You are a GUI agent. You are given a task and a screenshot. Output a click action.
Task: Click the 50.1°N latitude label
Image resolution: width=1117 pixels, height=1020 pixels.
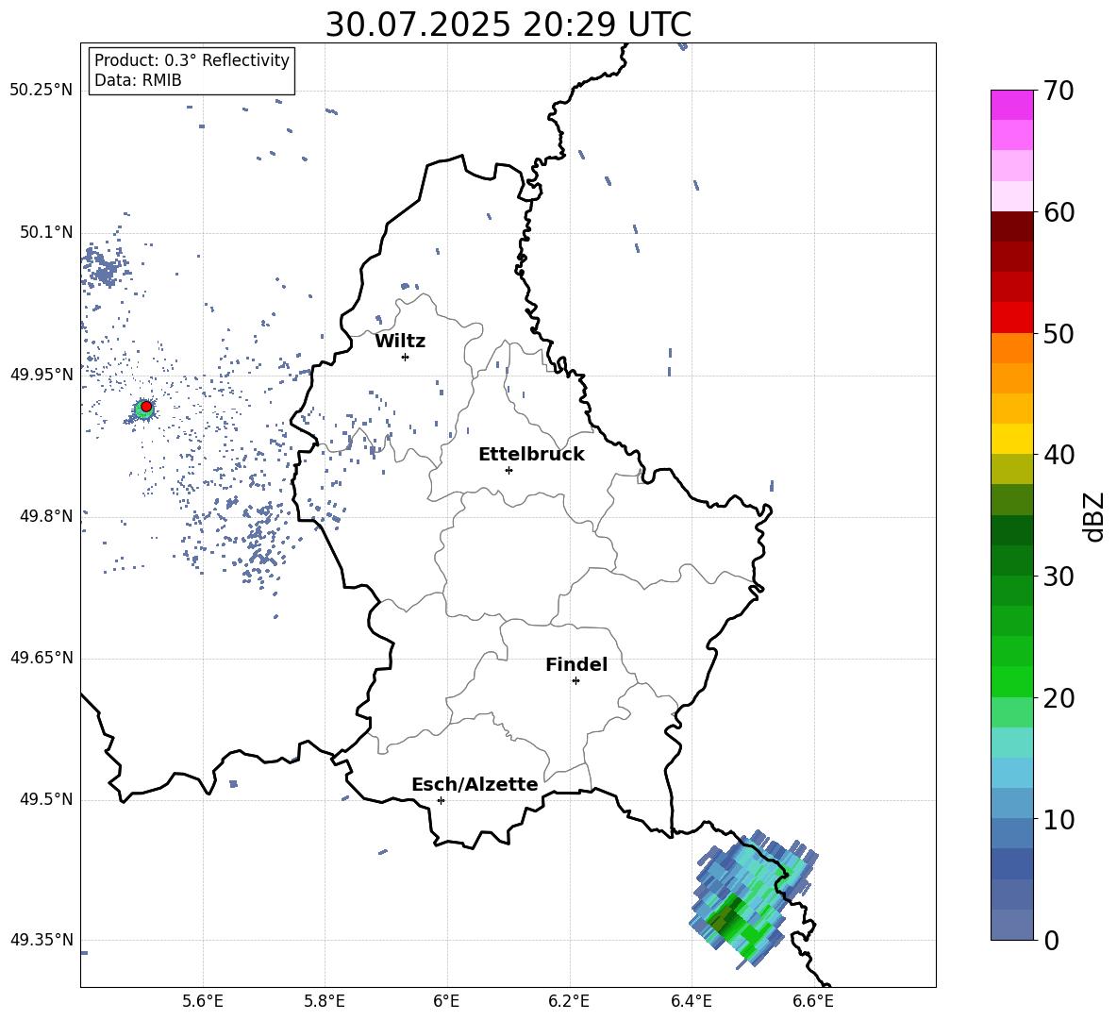46,232
